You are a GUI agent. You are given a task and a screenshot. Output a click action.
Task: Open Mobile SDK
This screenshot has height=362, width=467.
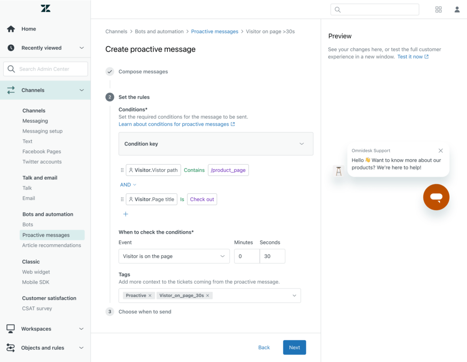(x=36, y=282)
